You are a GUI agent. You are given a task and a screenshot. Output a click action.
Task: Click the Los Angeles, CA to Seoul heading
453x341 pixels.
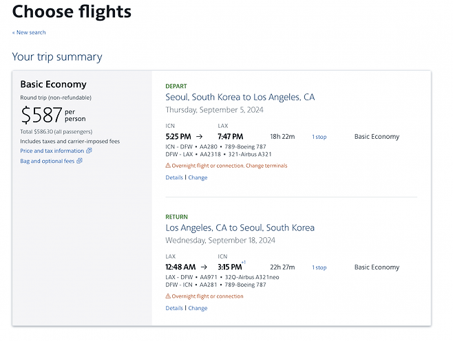pos(240,228)
